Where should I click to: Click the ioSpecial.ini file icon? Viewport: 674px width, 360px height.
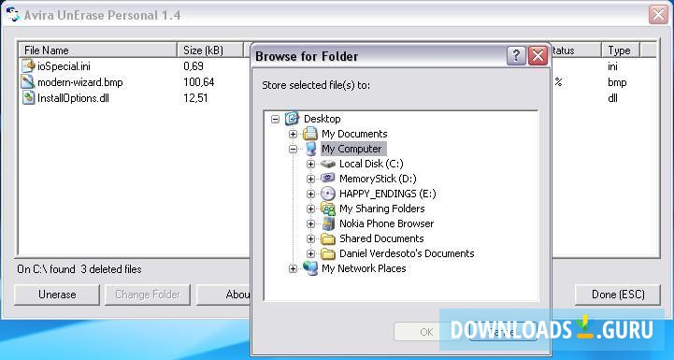point(28,65)
